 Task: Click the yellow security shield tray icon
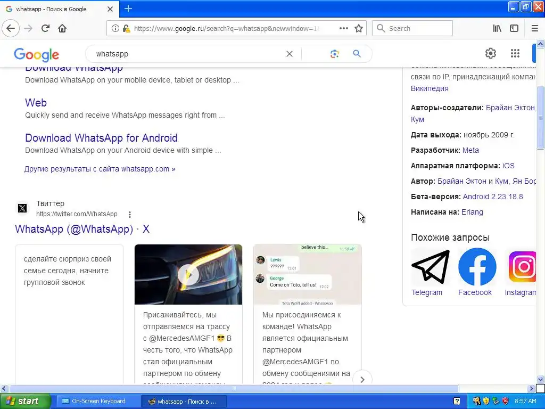click(x=486, y=402)
